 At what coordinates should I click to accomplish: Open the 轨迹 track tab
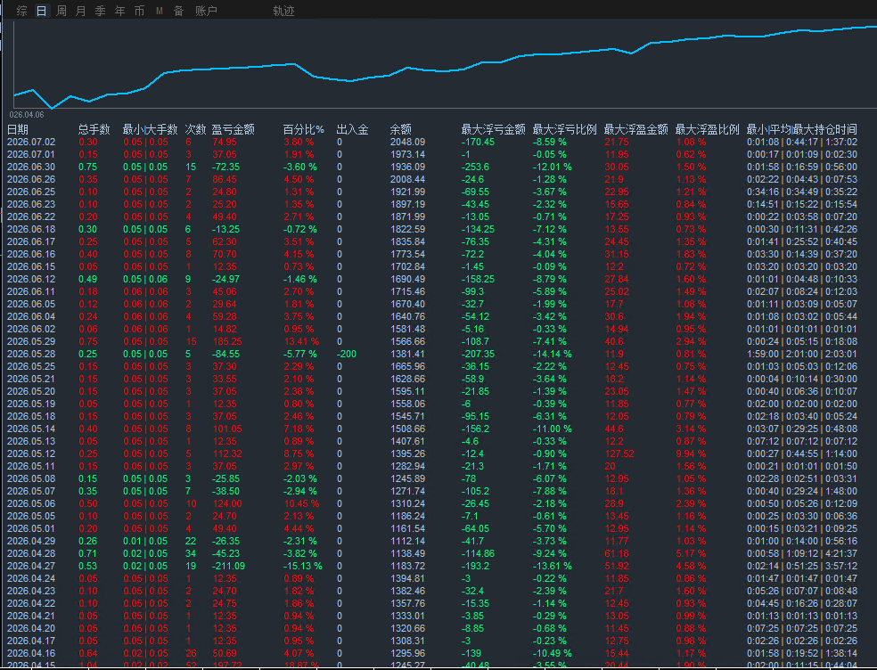[283, 11]
